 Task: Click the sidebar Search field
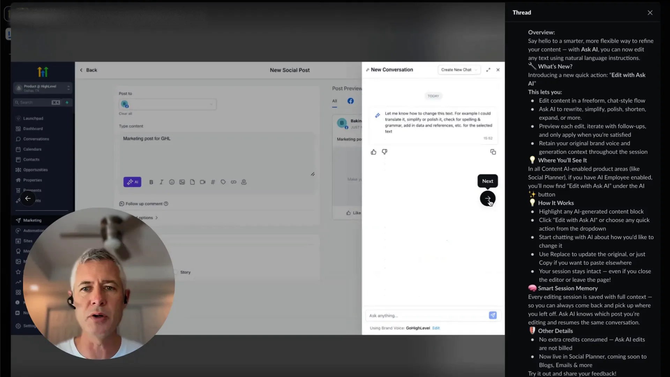37,102
